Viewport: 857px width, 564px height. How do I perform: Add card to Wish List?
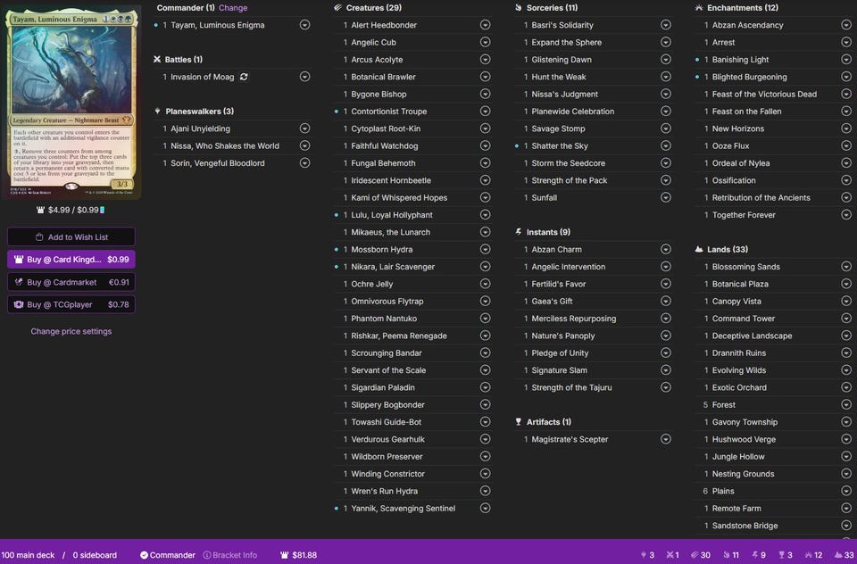point(71,236)
